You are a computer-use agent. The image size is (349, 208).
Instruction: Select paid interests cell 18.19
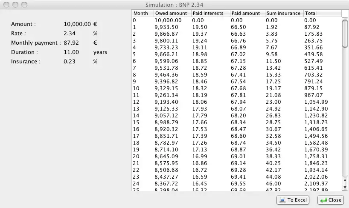pyautogui.click(x=200, y=95)
